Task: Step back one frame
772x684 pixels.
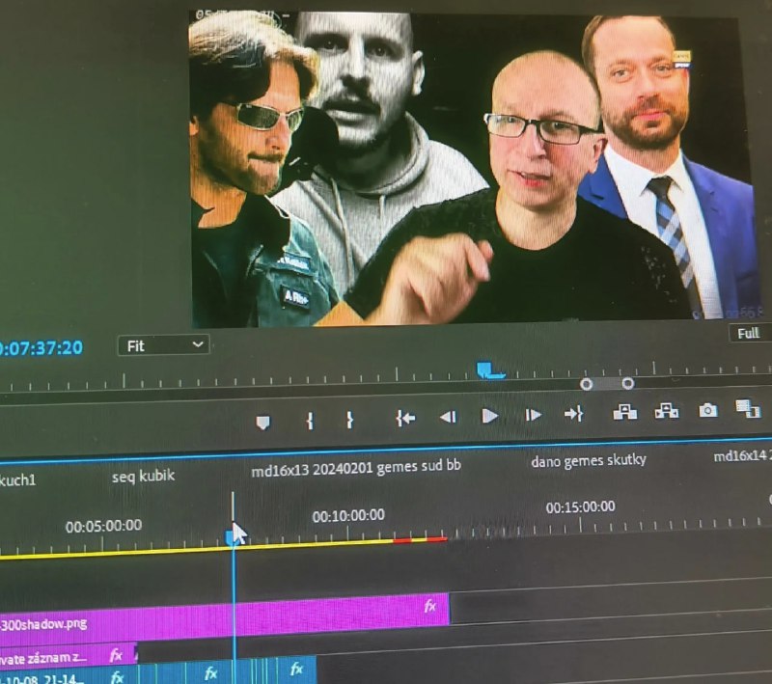Action: click(x=448, y=418)
